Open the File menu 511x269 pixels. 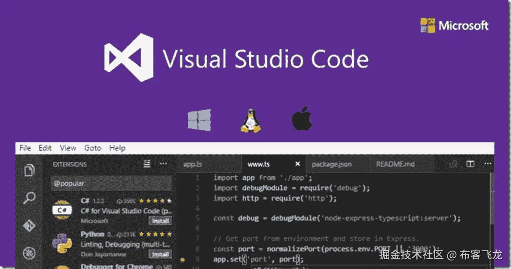point(25,148)
